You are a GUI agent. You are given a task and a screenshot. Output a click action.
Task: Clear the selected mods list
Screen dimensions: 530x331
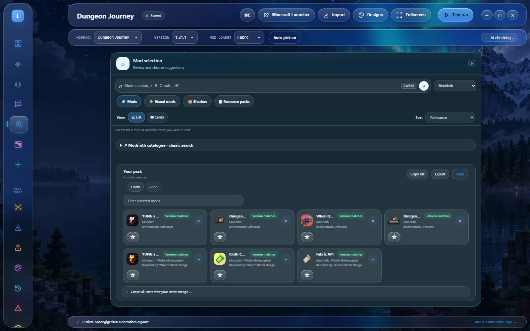click(x=460, y=174)
